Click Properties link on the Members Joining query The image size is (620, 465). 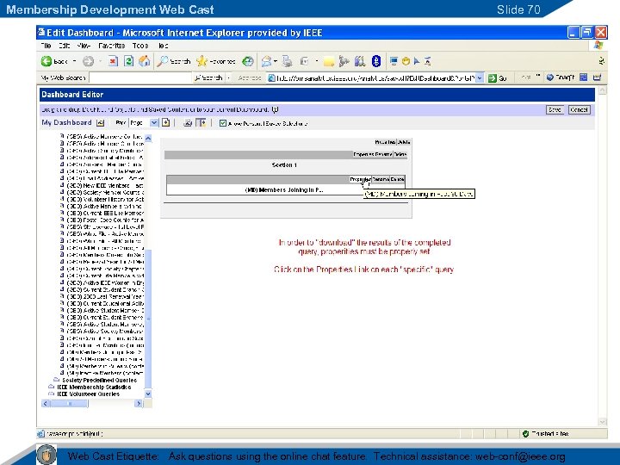click(x=360, y=179)
